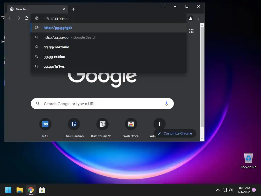Click the globe icon in address bar
This screenshot has width=261, height=196.
[37, 18]
